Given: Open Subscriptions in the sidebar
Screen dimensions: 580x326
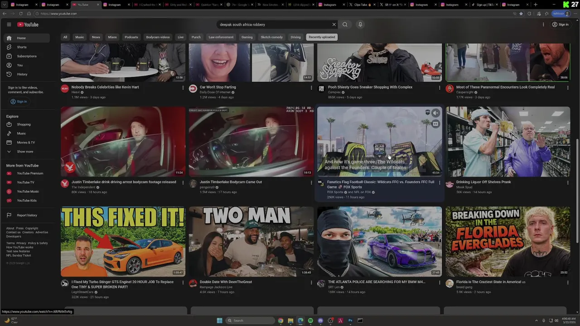Looking at the screenshot, I should coord(27,56).
